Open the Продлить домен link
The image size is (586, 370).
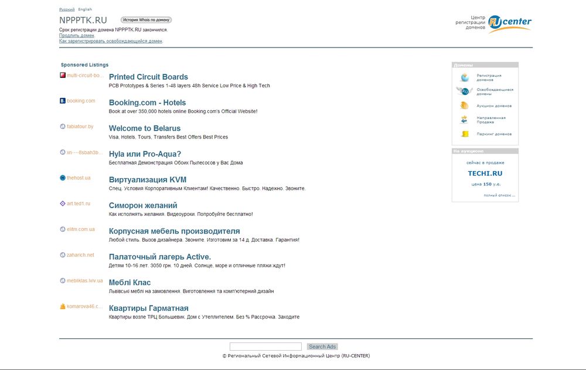(76, 35)
